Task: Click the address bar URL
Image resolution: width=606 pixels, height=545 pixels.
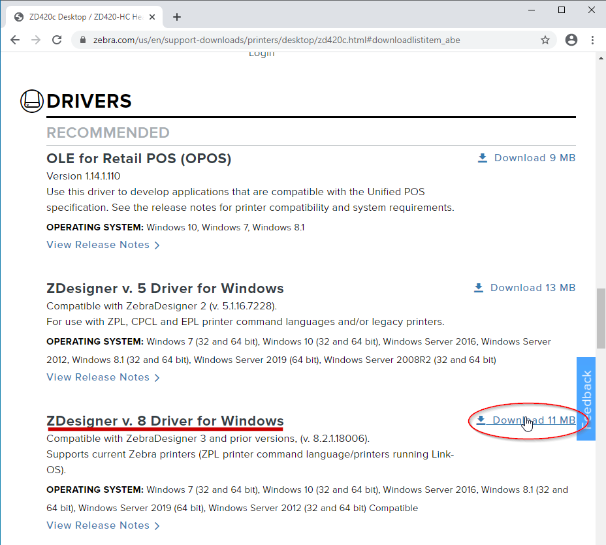Action: [276, 40]
